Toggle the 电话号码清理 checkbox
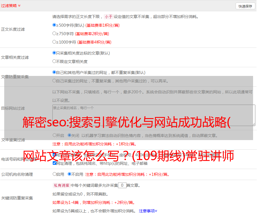This screenshot has width=257, height=216. pos(55,155)
